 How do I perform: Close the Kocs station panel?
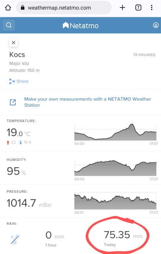[14, 43]
